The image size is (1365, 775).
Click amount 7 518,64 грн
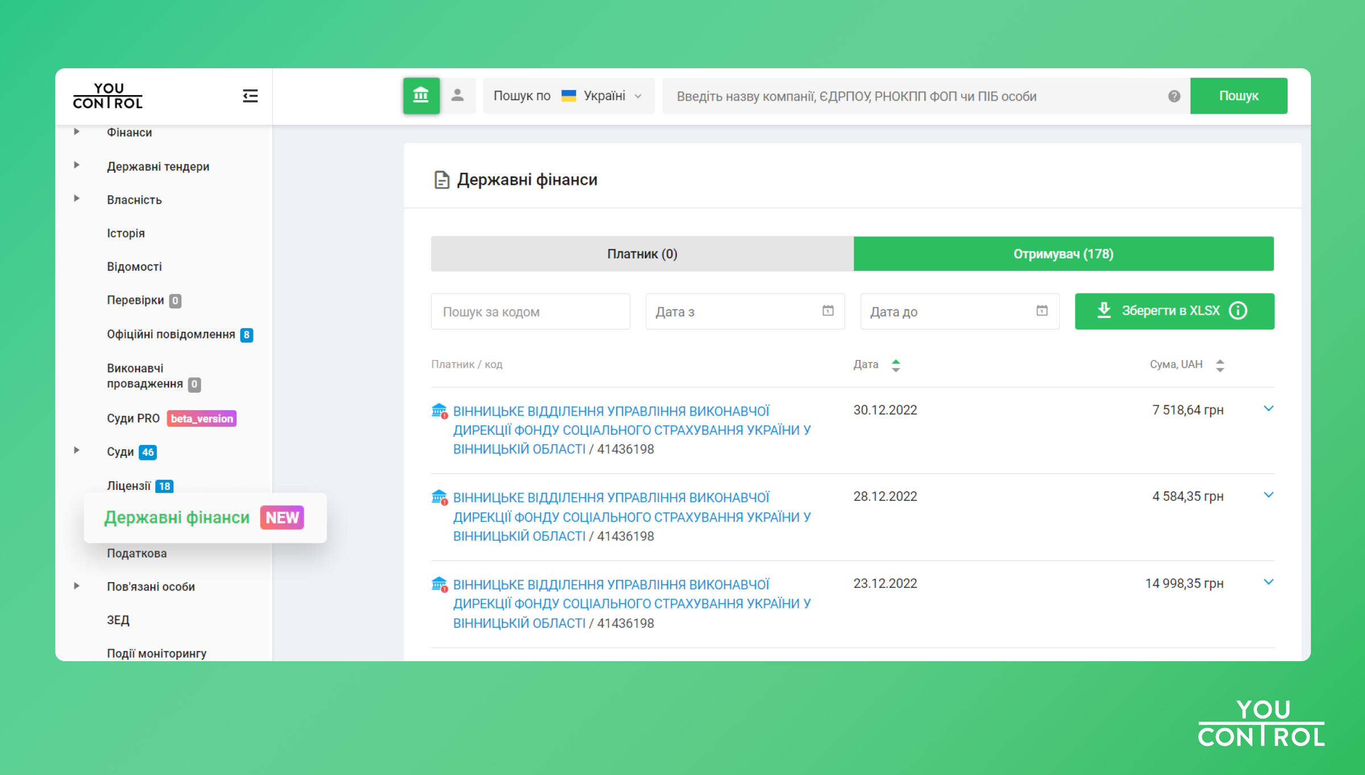point(1188,410)
